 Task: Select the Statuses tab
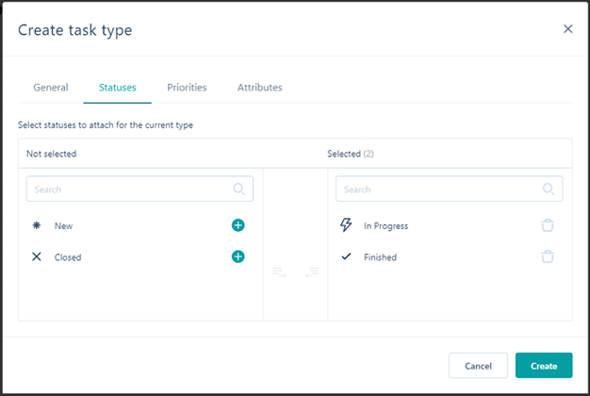point(118,88)
